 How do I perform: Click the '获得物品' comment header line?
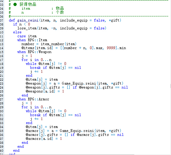click(x=23, y=5)
